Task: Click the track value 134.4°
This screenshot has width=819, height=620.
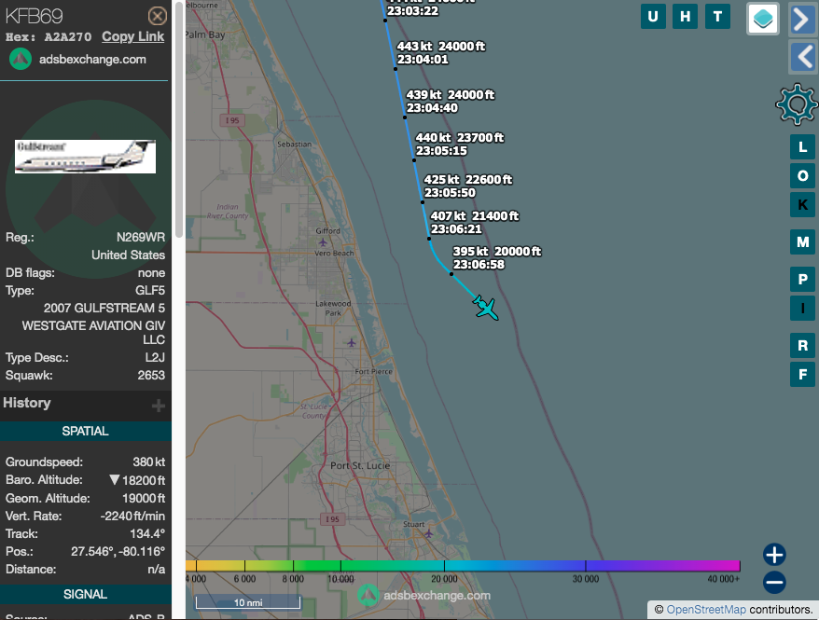Action: (147, 534)
